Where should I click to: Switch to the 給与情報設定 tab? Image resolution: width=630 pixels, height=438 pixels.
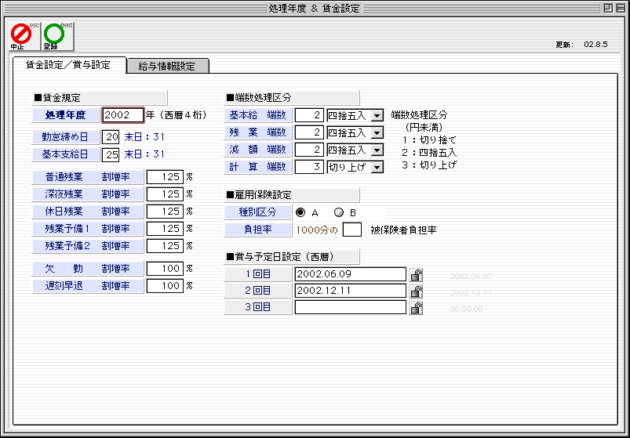coord(166,66)
